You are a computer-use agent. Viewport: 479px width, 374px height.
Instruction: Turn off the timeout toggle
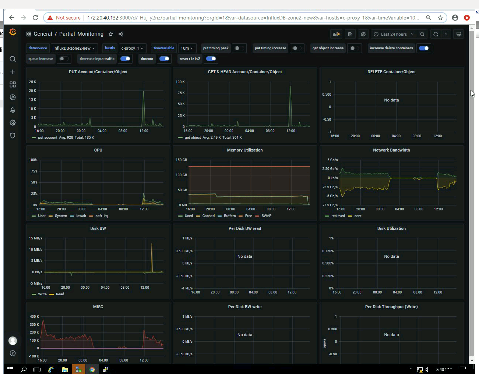[164, 59]
